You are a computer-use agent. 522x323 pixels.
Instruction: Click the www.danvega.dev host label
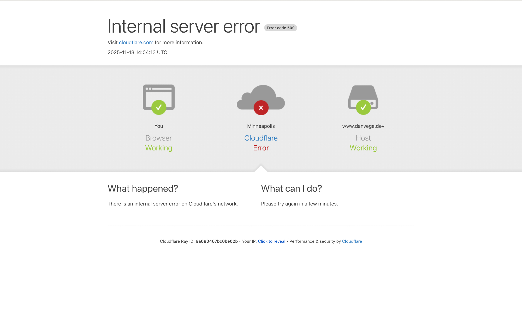pos(363,126)
